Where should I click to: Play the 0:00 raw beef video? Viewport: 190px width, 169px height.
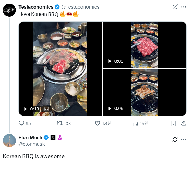click(x=110, y=61)
